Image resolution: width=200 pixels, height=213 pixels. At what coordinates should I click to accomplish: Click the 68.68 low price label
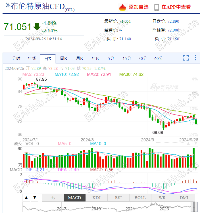point(158,132)
